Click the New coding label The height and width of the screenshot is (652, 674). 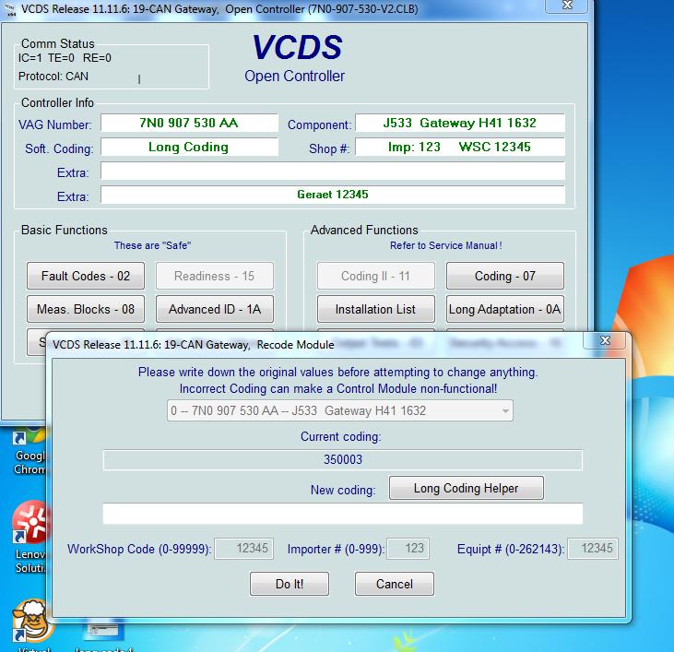(343, 490)
